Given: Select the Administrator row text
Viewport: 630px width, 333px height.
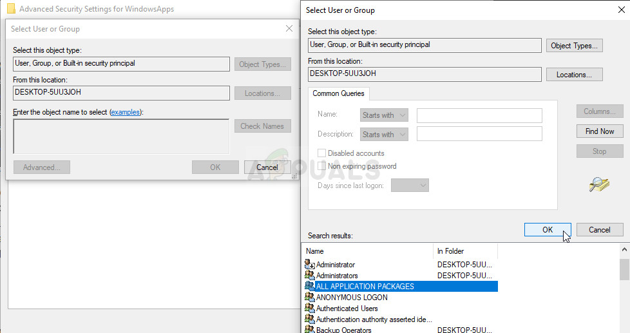Looking at the screenshot, I should (x=336, y=265).
